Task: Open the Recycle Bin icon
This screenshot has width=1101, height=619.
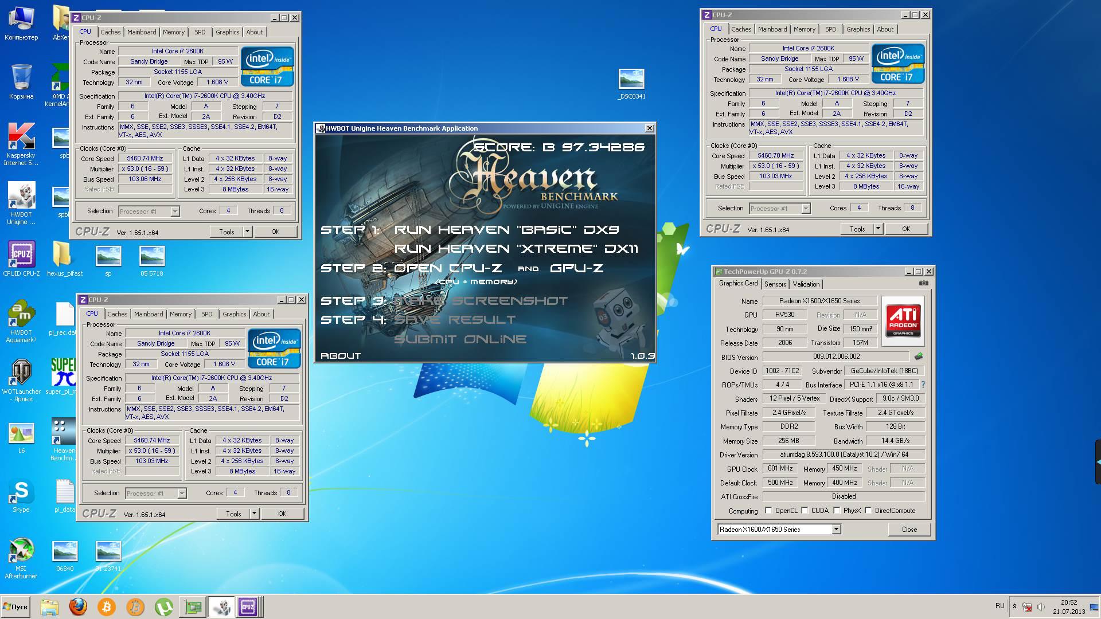Action: pyautogui.click(x=21, y=82)
